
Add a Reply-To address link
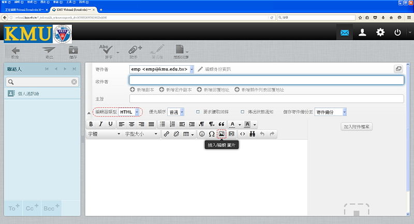tap(213, 89)
